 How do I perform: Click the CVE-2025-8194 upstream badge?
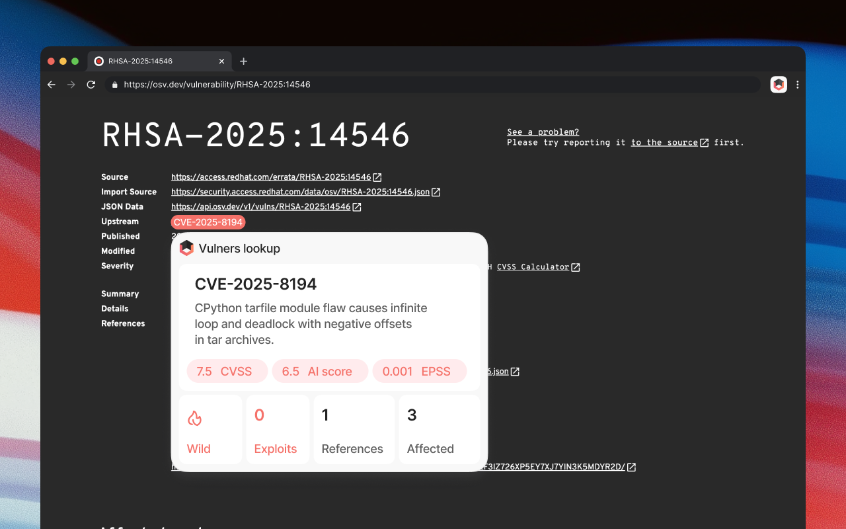pyautogui.click(x=208, y=222)
